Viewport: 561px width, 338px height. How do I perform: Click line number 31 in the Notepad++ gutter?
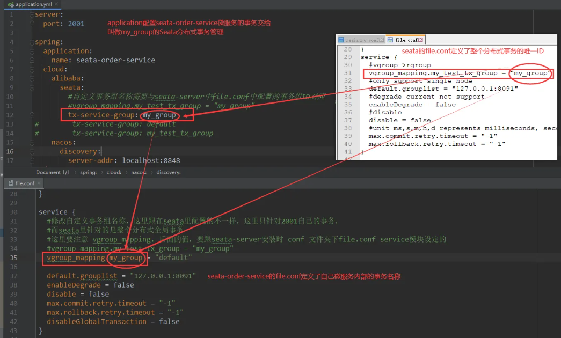point(348,73)
